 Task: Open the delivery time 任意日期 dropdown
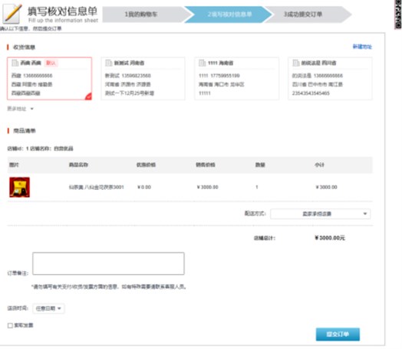[x=48, y=308]
